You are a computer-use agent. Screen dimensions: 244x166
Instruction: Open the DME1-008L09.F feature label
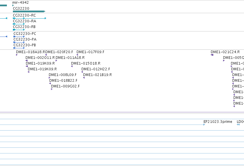point(63,75)
